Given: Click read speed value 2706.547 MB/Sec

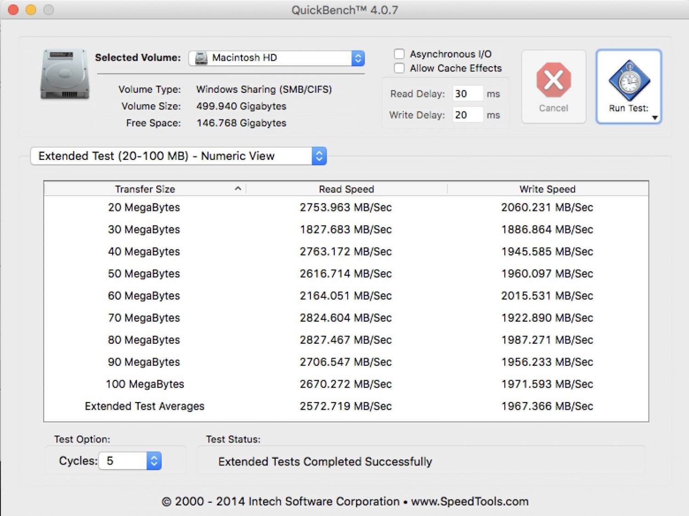Looking at the screenshot, I should pos(346,362).
